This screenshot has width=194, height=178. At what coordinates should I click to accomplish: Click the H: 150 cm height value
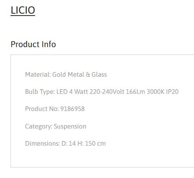(x=92, y=143)
